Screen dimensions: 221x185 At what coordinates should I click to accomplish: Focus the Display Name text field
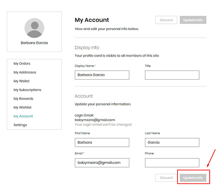(102, 75)
